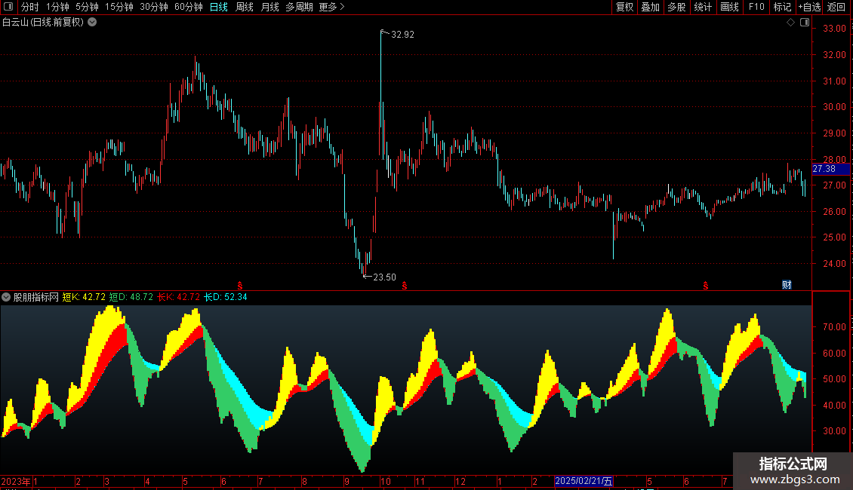The height and width of the screenshot is (490, 853).
Task: Click the 30.00 indicator axis label
Action: [834, 431]
